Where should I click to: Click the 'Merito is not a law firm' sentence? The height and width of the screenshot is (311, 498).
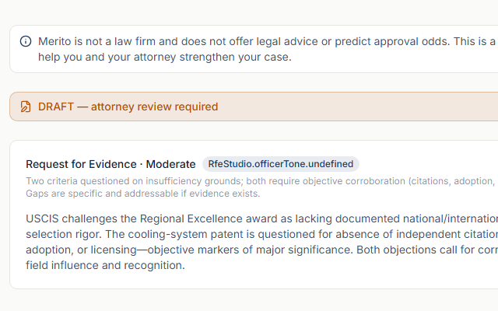(x=268, y=41)
